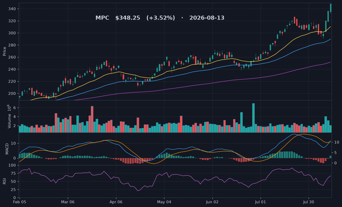Click the 25 tick on RSI axis
The height and width of the screenshot is (207, 342).
14,190
